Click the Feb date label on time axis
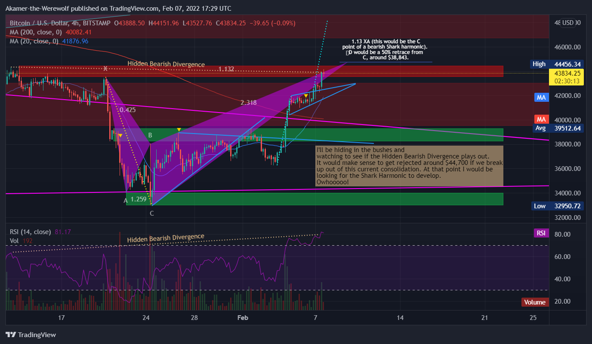This screenshot has height=344, width=592. tap(243, 318)
